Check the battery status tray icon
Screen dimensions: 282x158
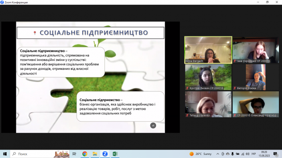[237, 154]
